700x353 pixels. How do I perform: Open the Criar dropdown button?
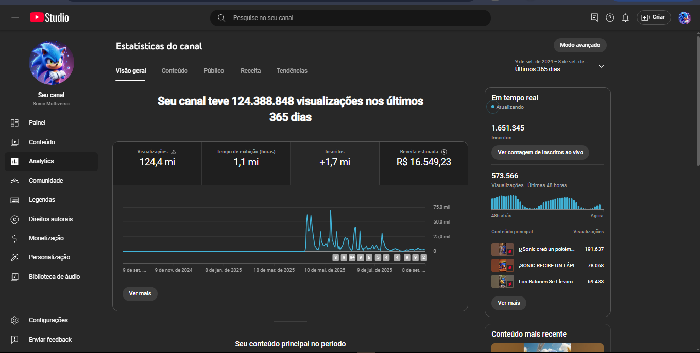tap(654, 17)
